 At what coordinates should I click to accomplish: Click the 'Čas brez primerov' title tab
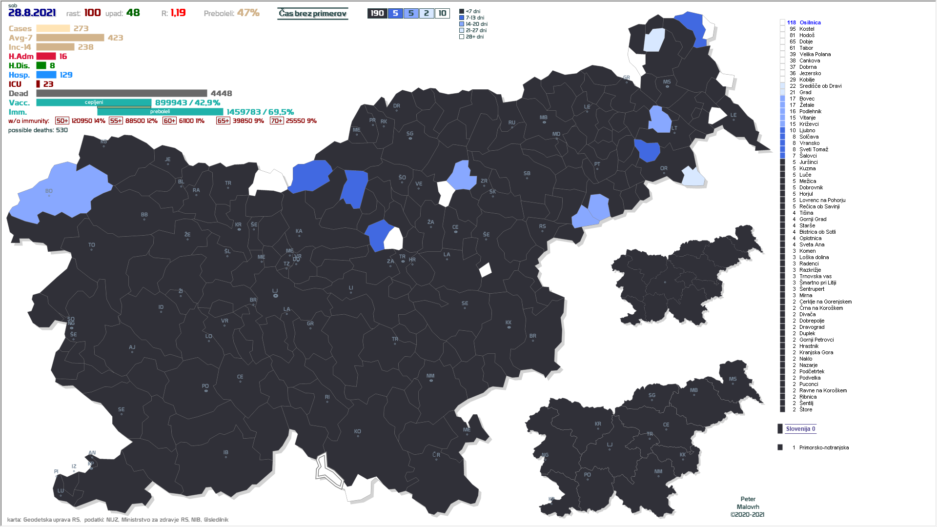tap(312, 14)
